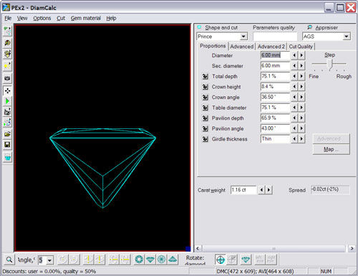358x276 pixels.
Task: Open the Angle value dropdown
Action: [x=49, y=260]
